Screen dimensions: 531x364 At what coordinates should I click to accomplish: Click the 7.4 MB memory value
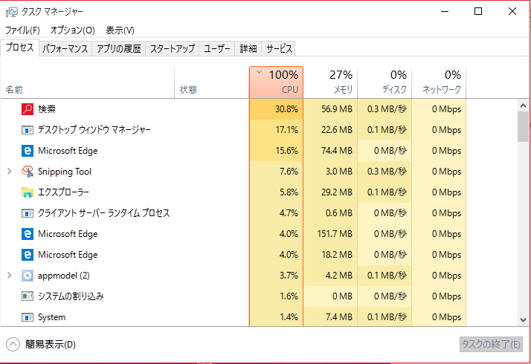click(338, 317)
